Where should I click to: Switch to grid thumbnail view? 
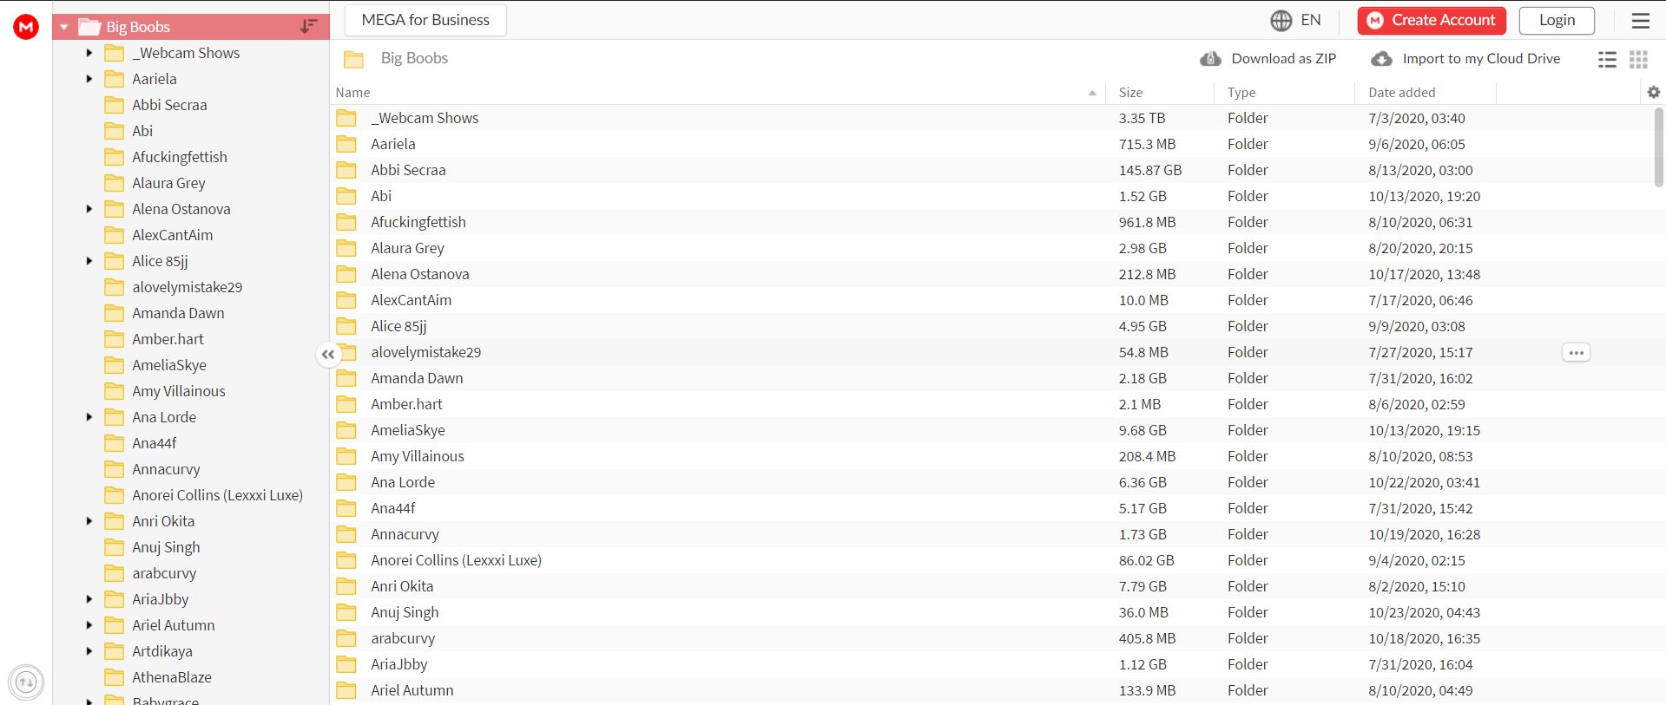tap(1638, 59)
